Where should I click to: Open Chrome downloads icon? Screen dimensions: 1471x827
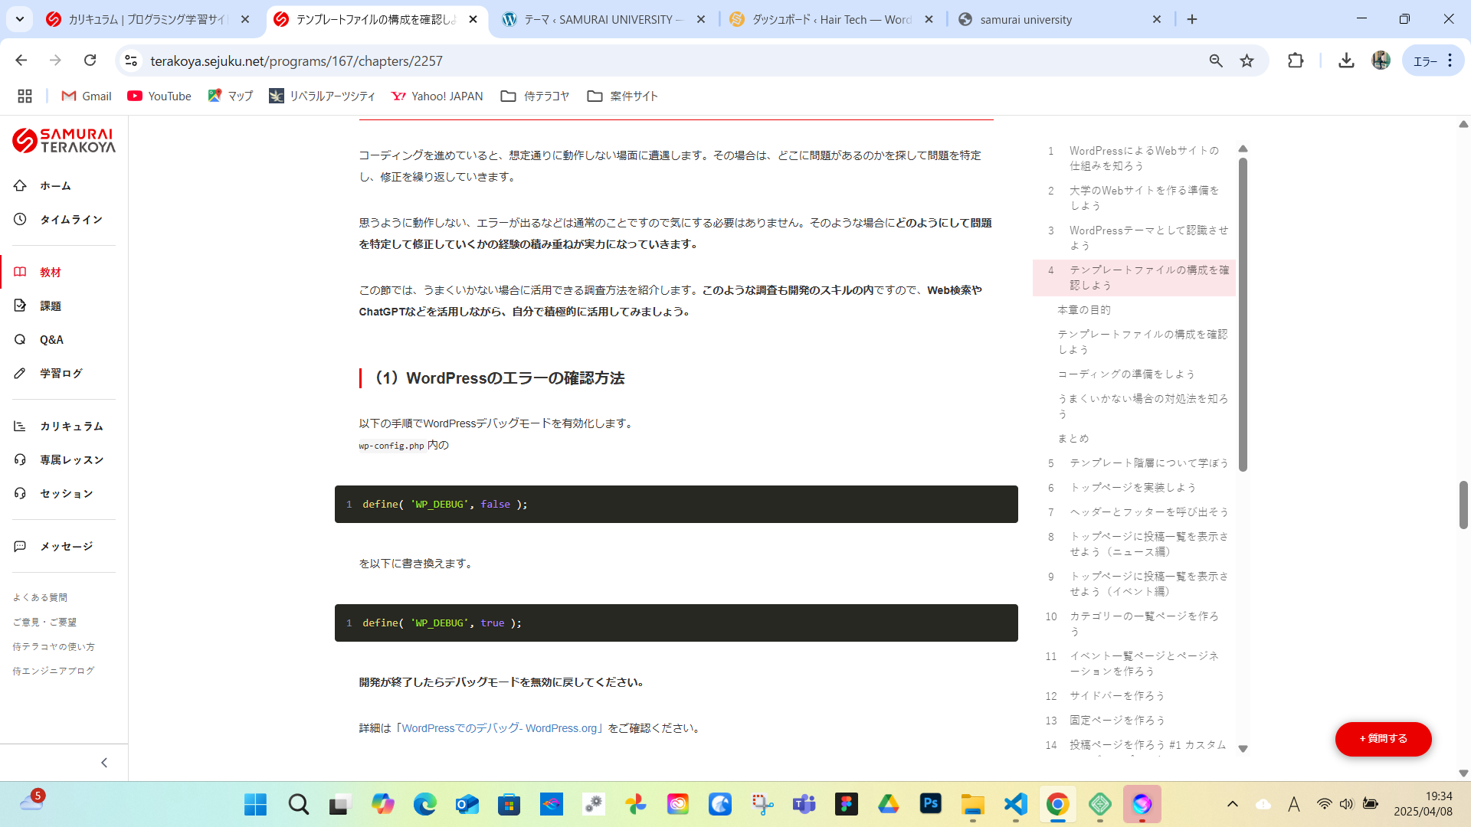click(x=1346, y=60)
